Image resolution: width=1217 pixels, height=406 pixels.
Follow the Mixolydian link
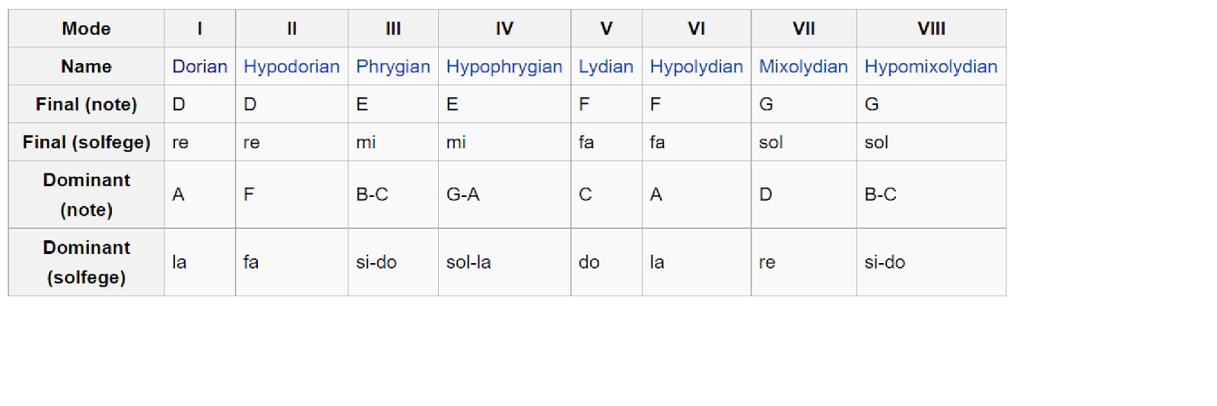(803, 66)
